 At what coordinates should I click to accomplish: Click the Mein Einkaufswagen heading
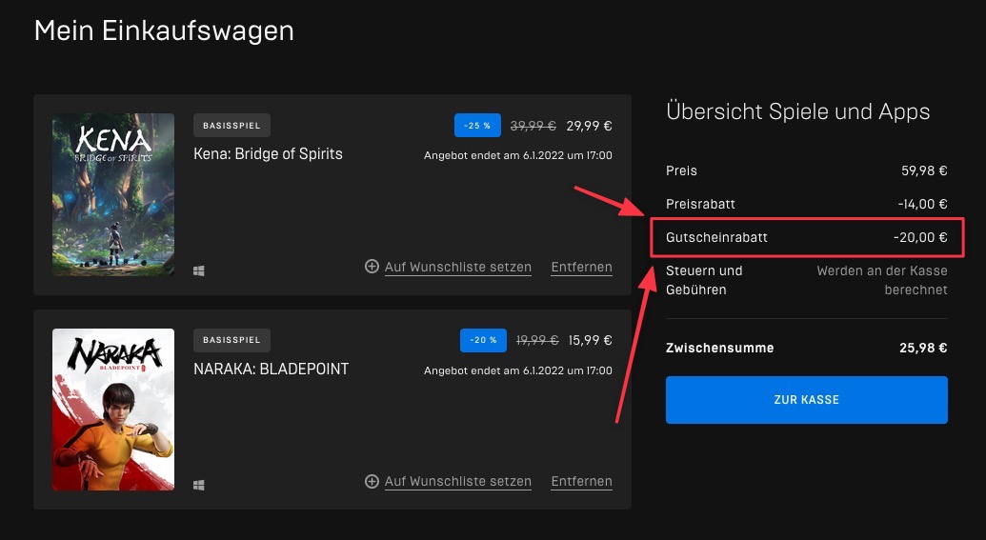tap(164, 30)
